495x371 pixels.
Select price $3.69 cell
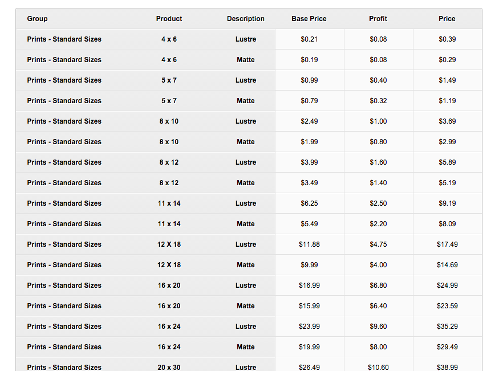(x=447, y=121)
